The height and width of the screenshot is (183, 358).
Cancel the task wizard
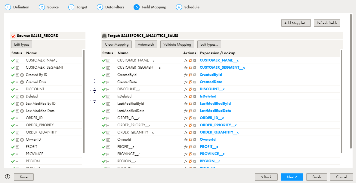(341, 177)
